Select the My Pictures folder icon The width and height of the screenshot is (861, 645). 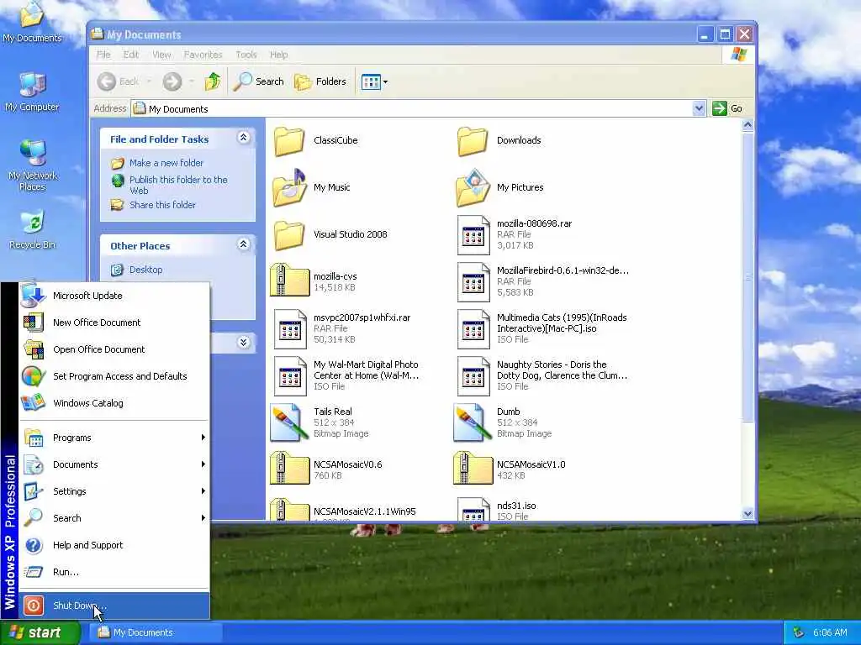473,187
